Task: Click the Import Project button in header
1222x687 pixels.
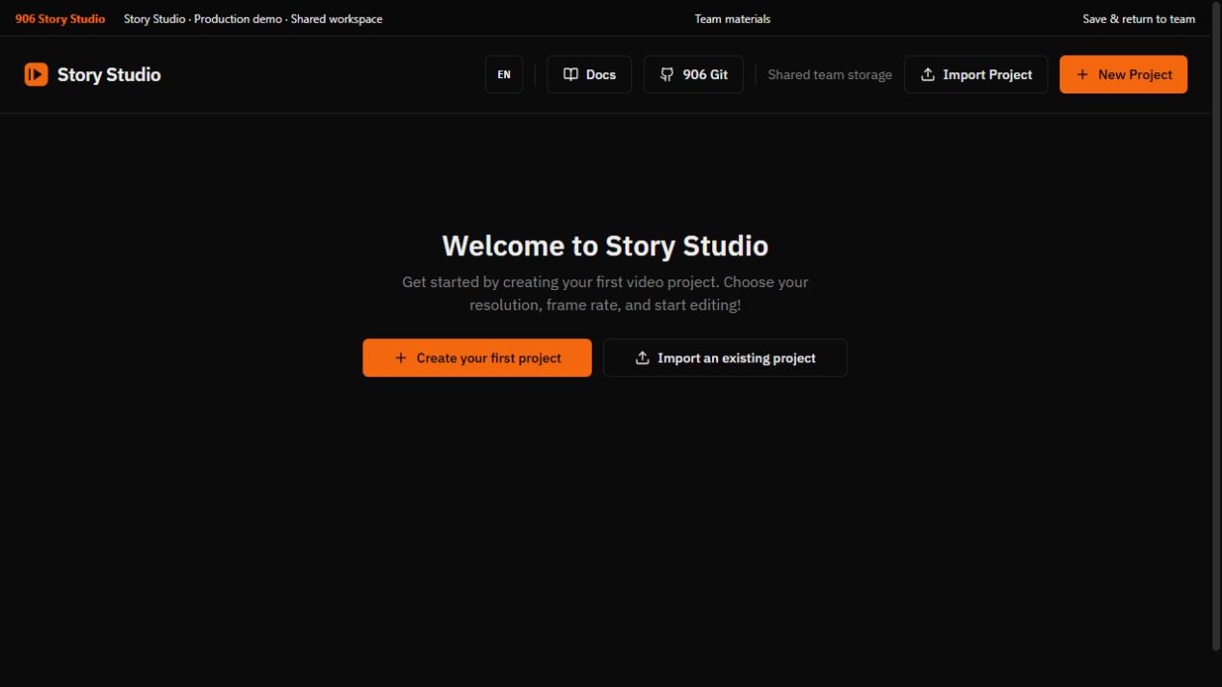Action: coord(975,74)
